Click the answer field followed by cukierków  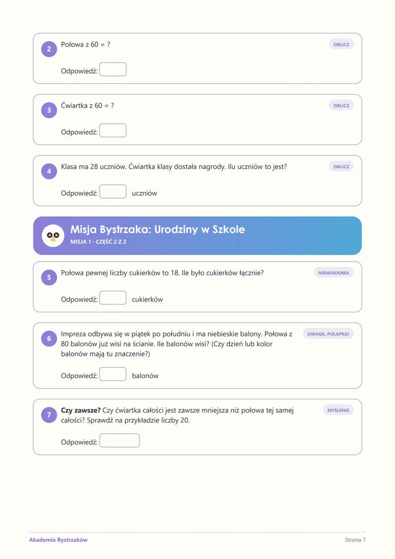113,298
